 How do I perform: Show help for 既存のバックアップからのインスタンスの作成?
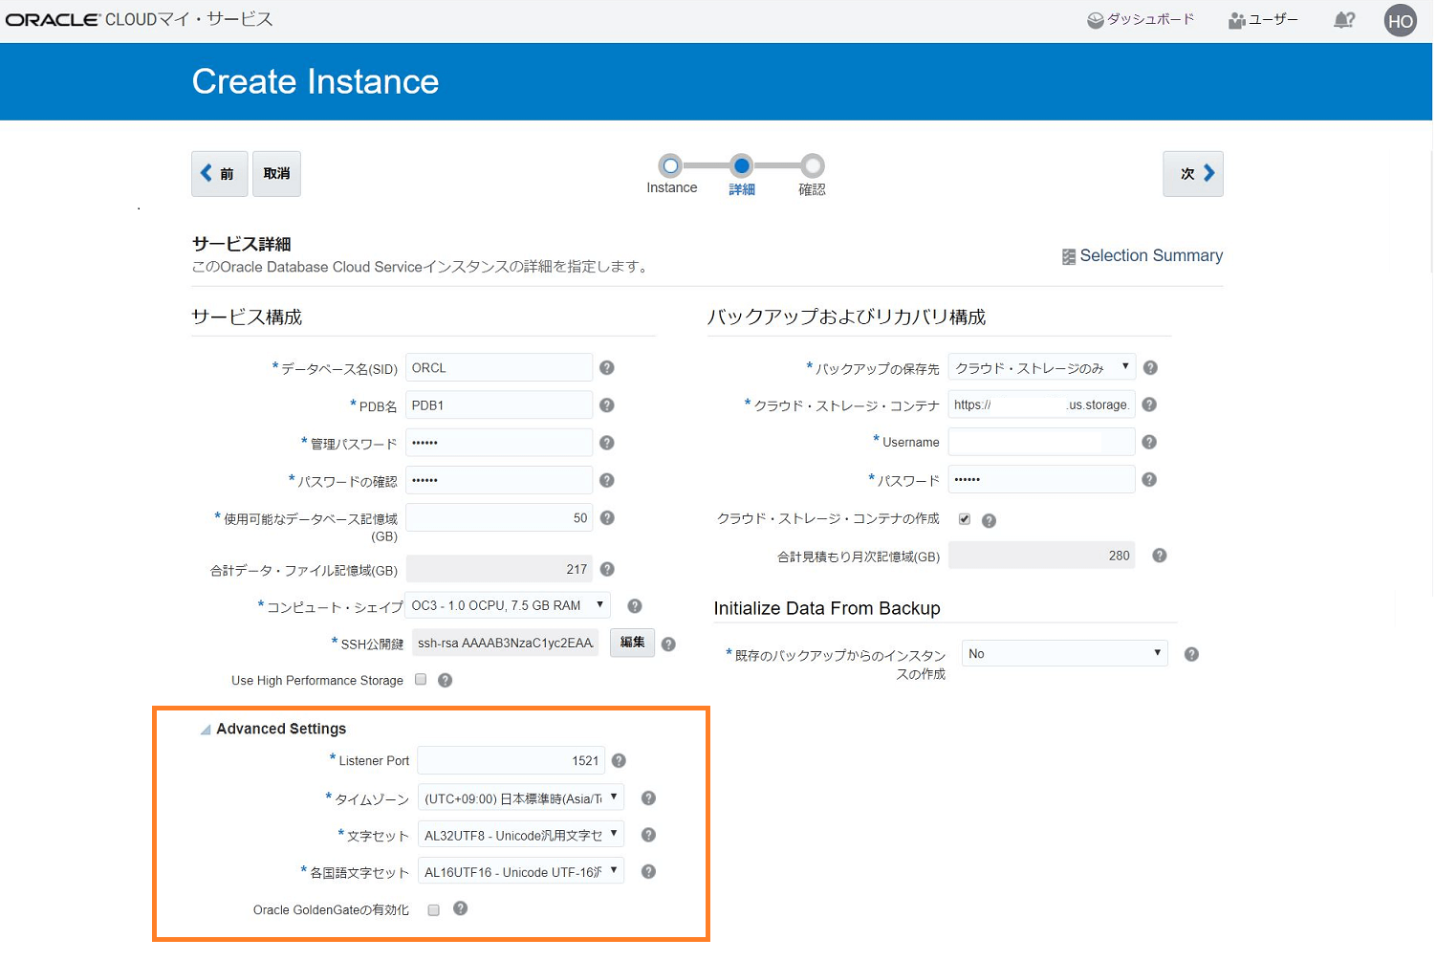(1191, 654)
